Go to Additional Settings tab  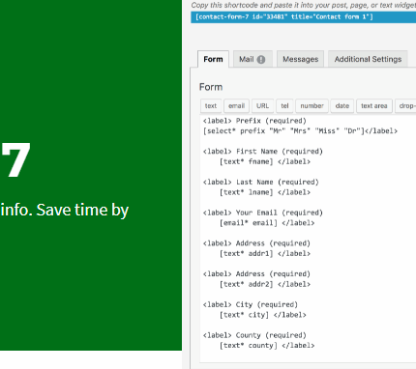tap(368, 59)
